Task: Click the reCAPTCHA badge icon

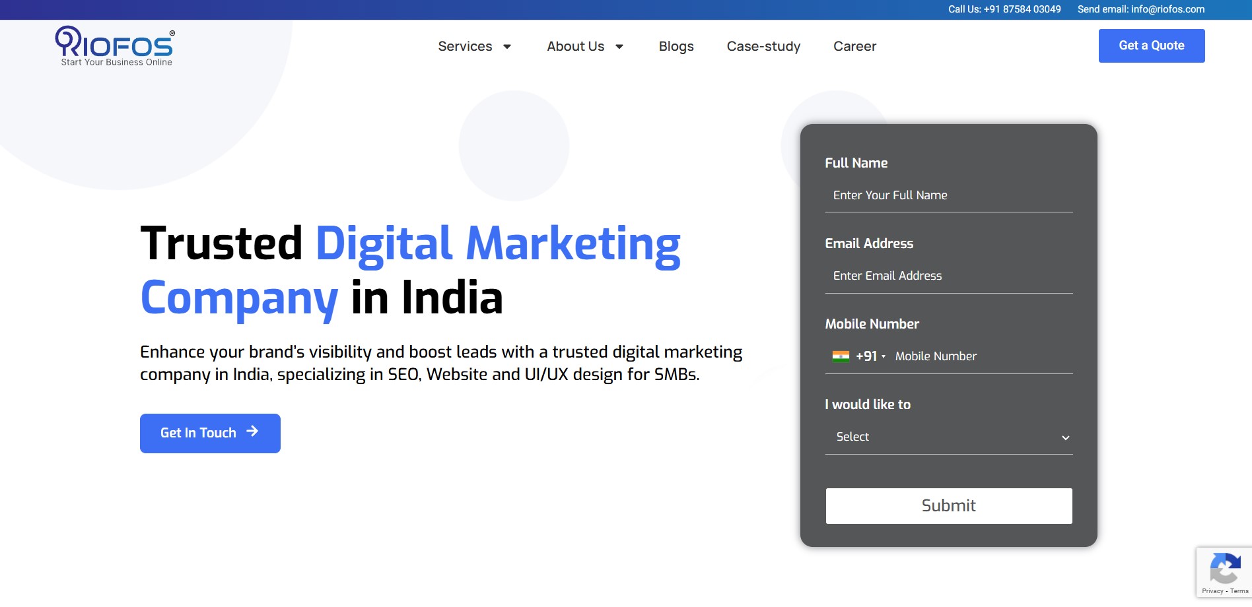Action: click(1225, 569)
